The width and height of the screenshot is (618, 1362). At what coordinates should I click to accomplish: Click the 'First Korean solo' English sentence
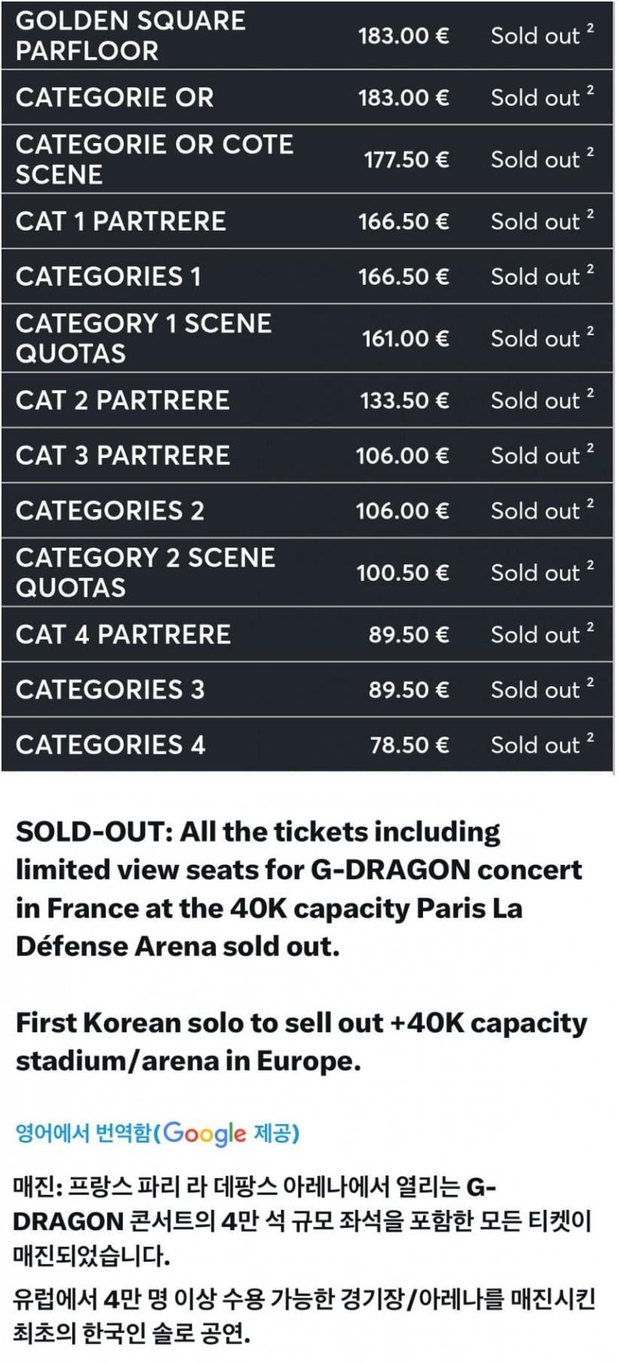click(x=301, y=1041)
